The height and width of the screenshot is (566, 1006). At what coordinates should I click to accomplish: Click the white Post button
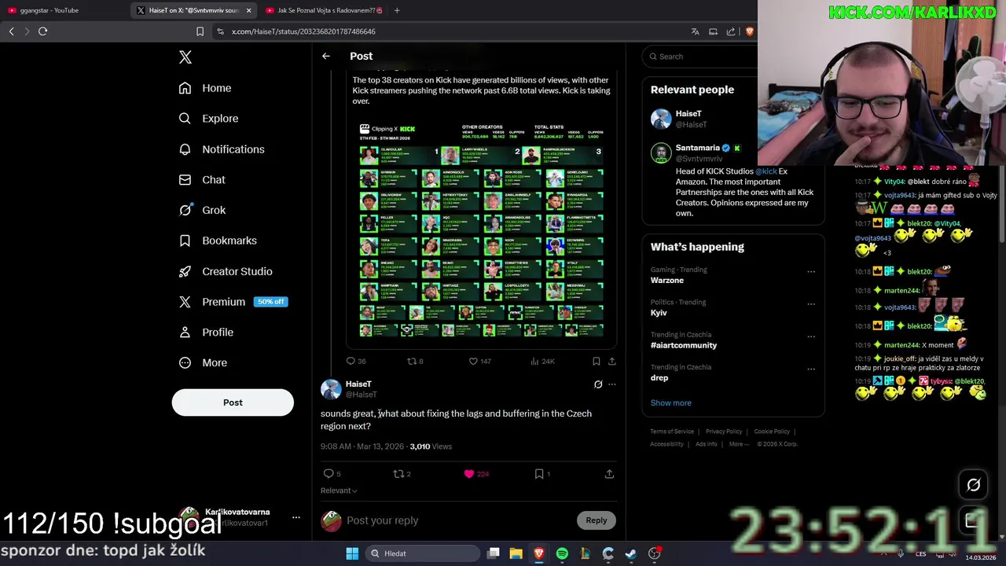click(233, 402)
